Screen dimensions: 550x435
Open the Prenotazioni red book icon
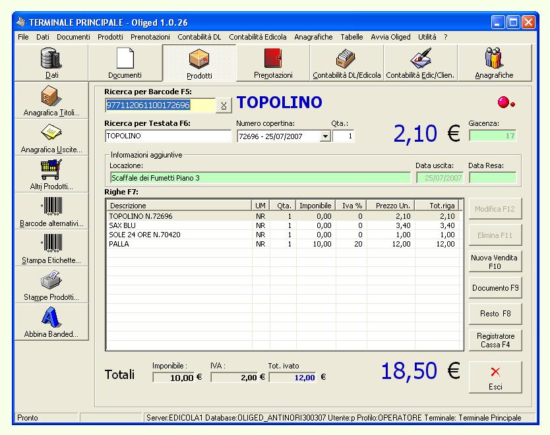pyautogui.click(x=273, y=63)
